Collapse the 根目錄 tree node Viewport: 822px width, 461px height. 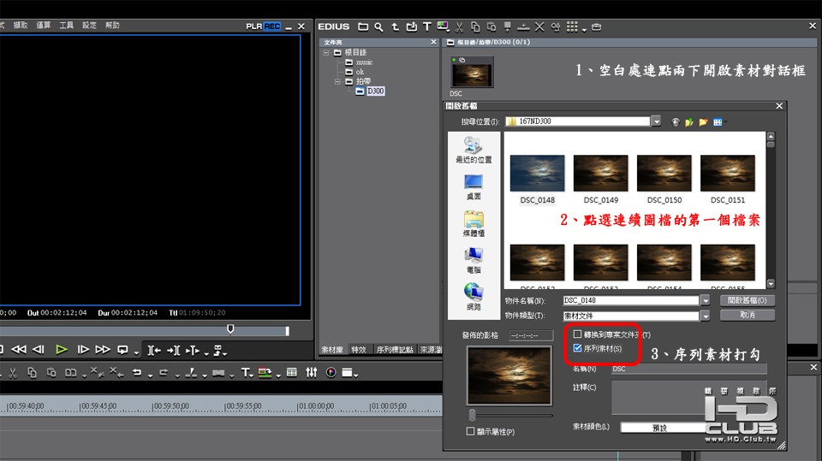point(326,52)
